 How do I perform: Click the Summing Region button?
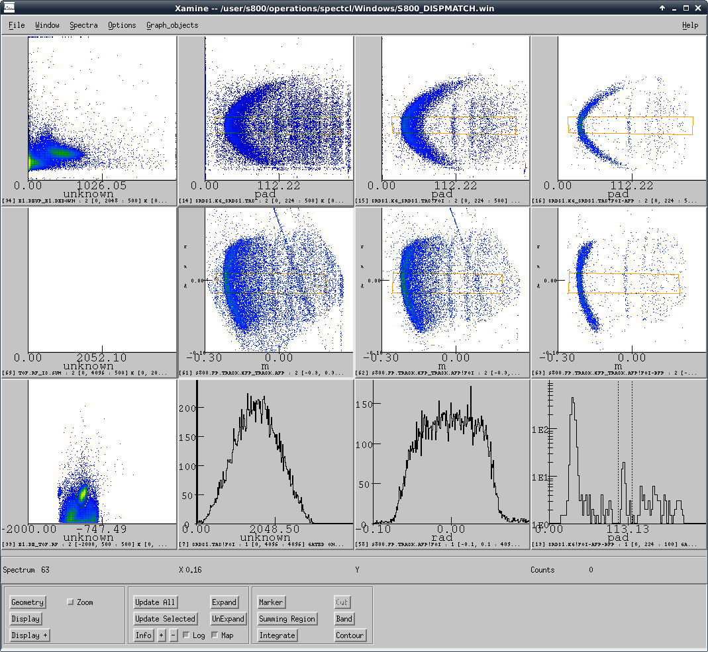[287, 619]
